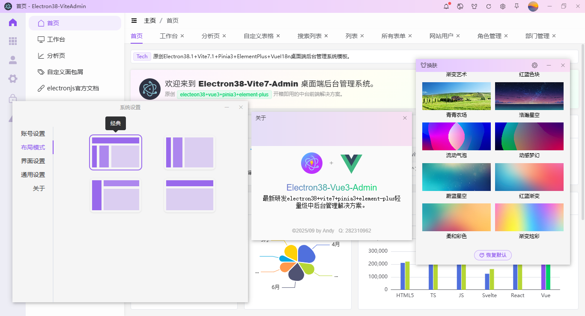Switch to 界面设置 in system settings
This screenshot has width=585, height=316.
pyautogui.click(x=34, y=161)
